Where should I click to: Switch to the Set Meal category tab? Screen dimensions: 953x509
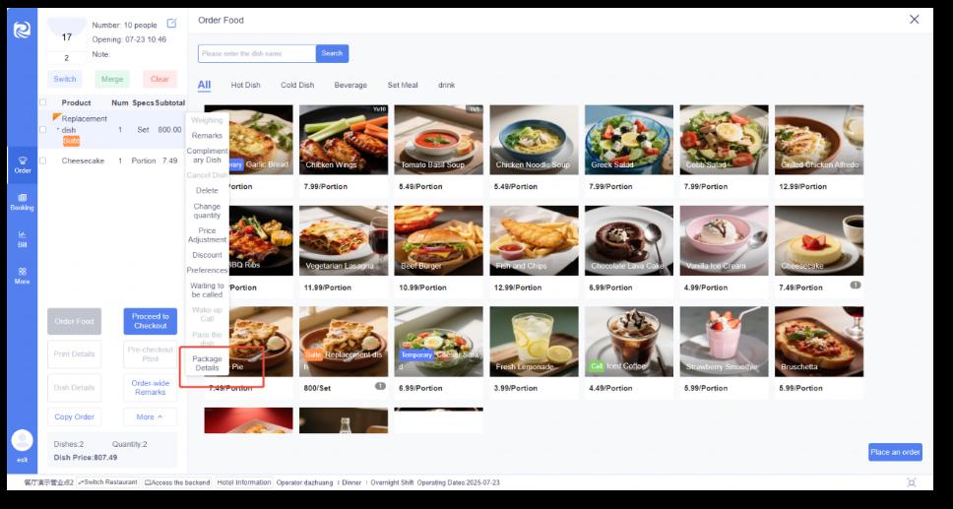click(x=403, y=85)
